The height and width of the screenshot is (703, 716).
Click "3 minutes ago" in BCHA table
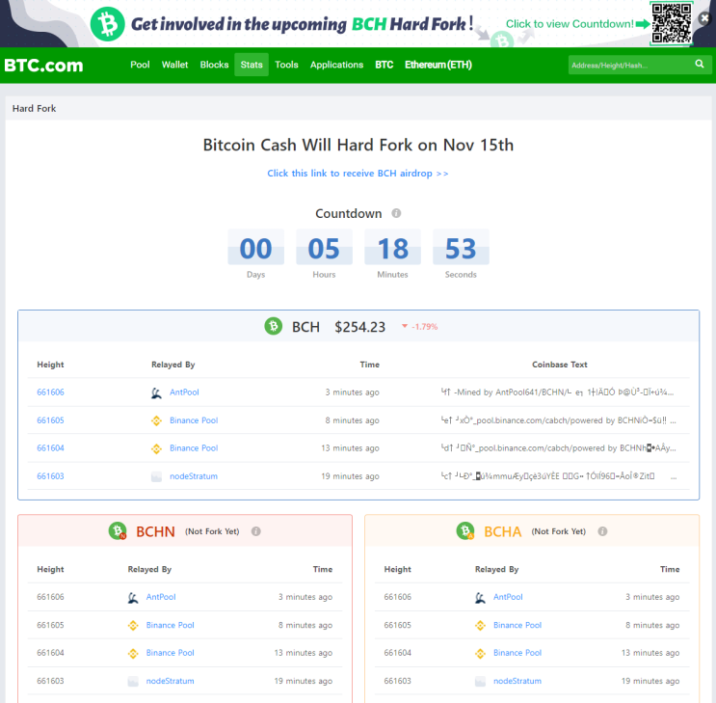coord(652,597)
